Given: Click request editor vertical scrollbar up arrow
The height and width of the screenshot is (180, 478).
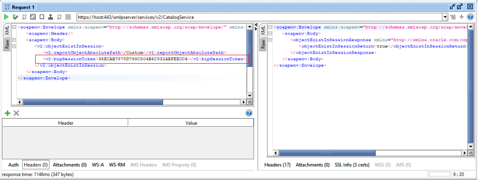Looking at the screenshot, I should pos(250,27).
